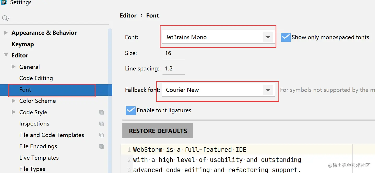Viewport: 375px width, 173px height.
Task: Click the copy icon beside File and Code Templates
Action: coord(102,135)
